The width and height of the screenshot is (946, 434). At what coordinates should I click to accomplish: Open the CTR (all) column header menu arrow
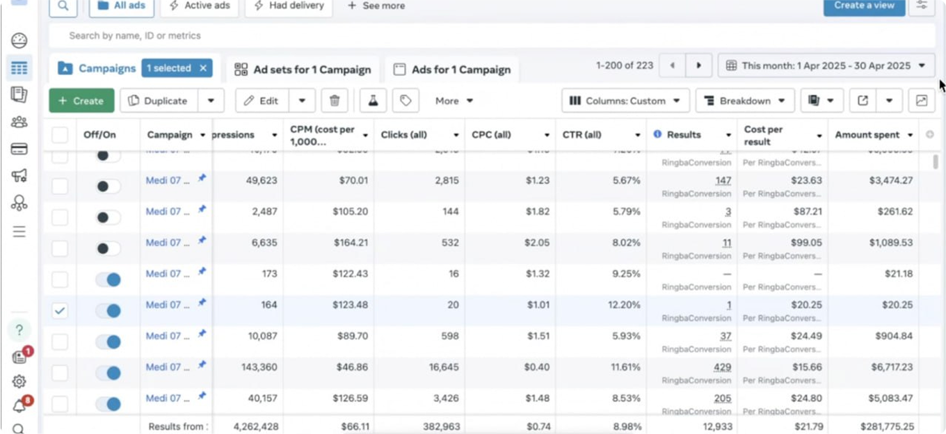click(x=637, y=135)
